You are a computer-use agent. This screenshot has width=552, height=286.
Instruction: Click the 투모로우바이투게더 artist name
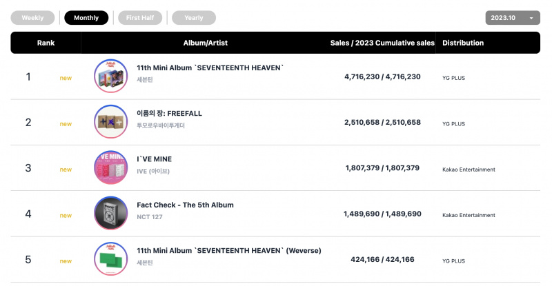click(161, 125)
